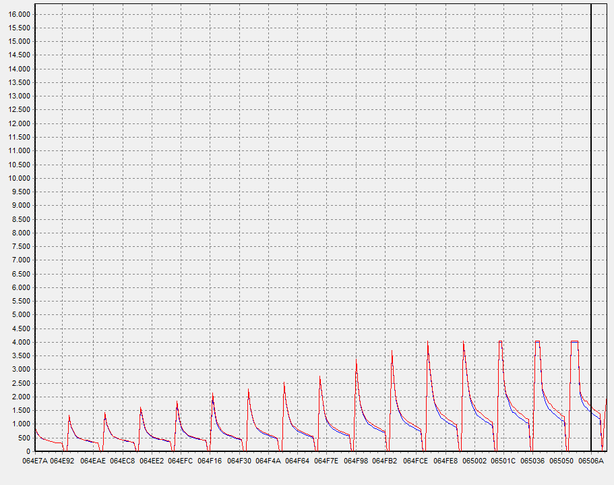Pick the 14.500 y-axis label

(x=19, y=55)
